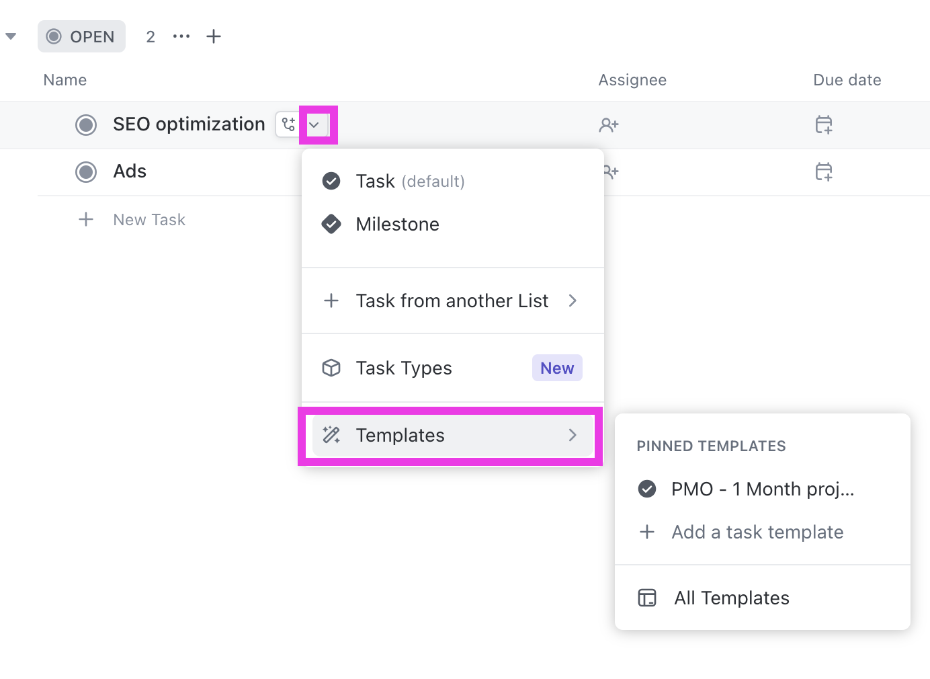Click Add a task template

(757, 532)
